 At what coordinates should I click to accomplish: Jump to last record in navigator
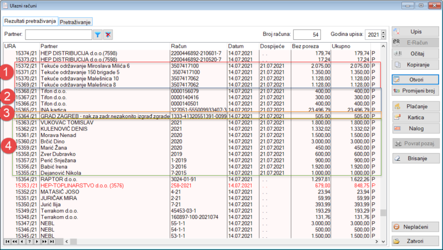pos(51,242)
